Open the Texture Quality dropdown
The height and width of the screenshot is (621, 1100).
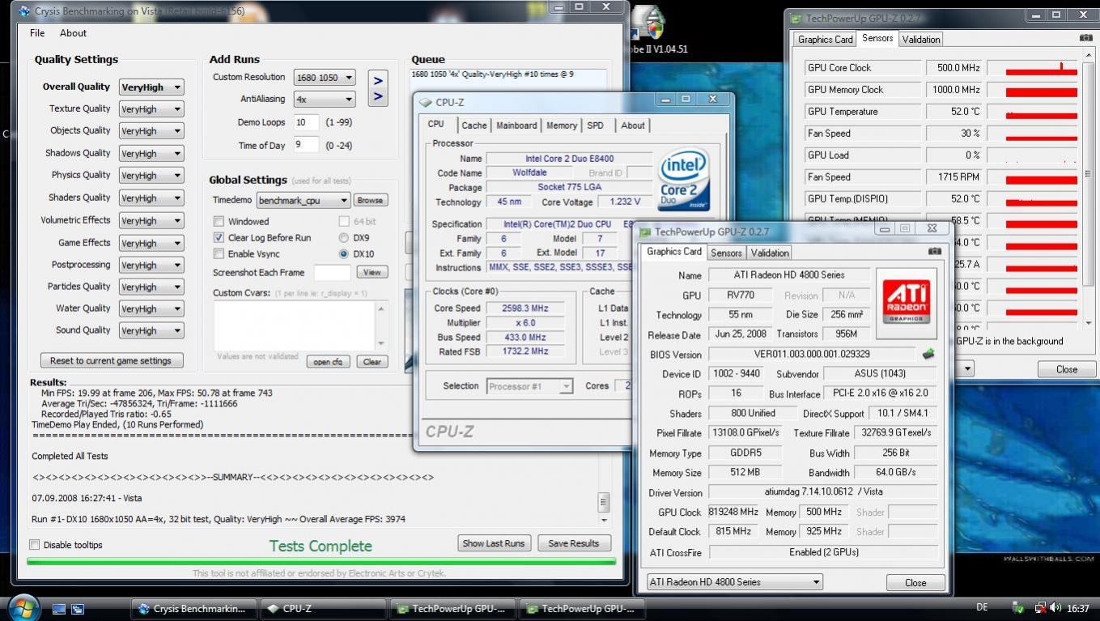(151, 108)
